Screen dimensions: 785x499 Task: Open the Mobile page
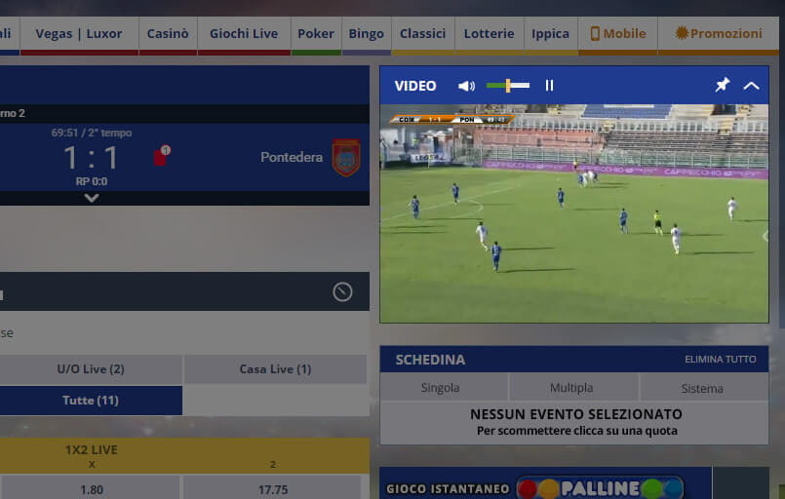[x=618, y=33]
